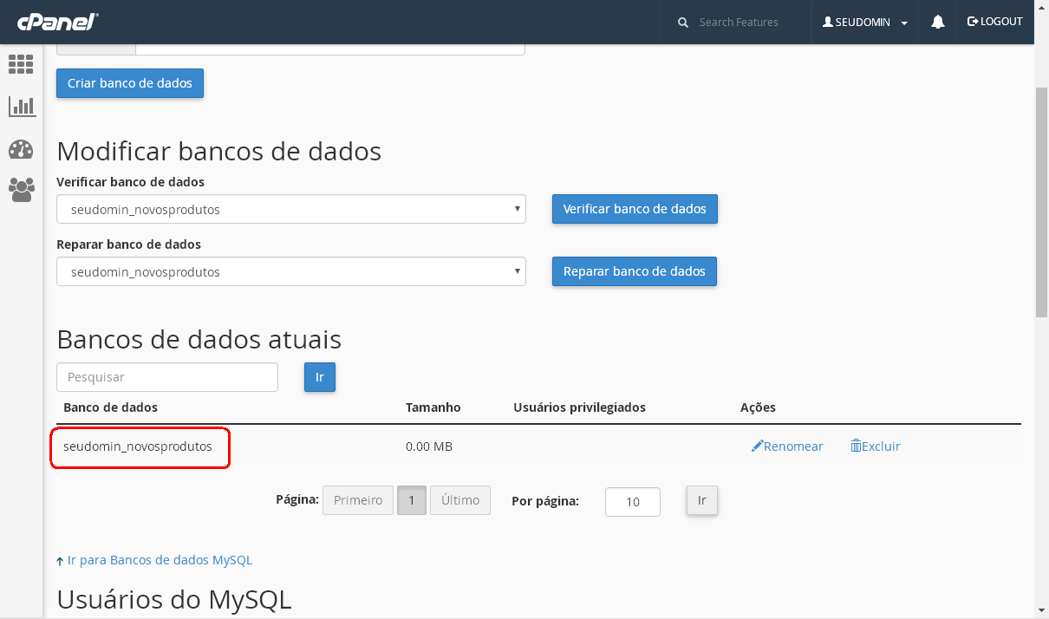Viewport: 1049px width, 619px height.
Task: Click the Por página number field
Action: point(632,502)
